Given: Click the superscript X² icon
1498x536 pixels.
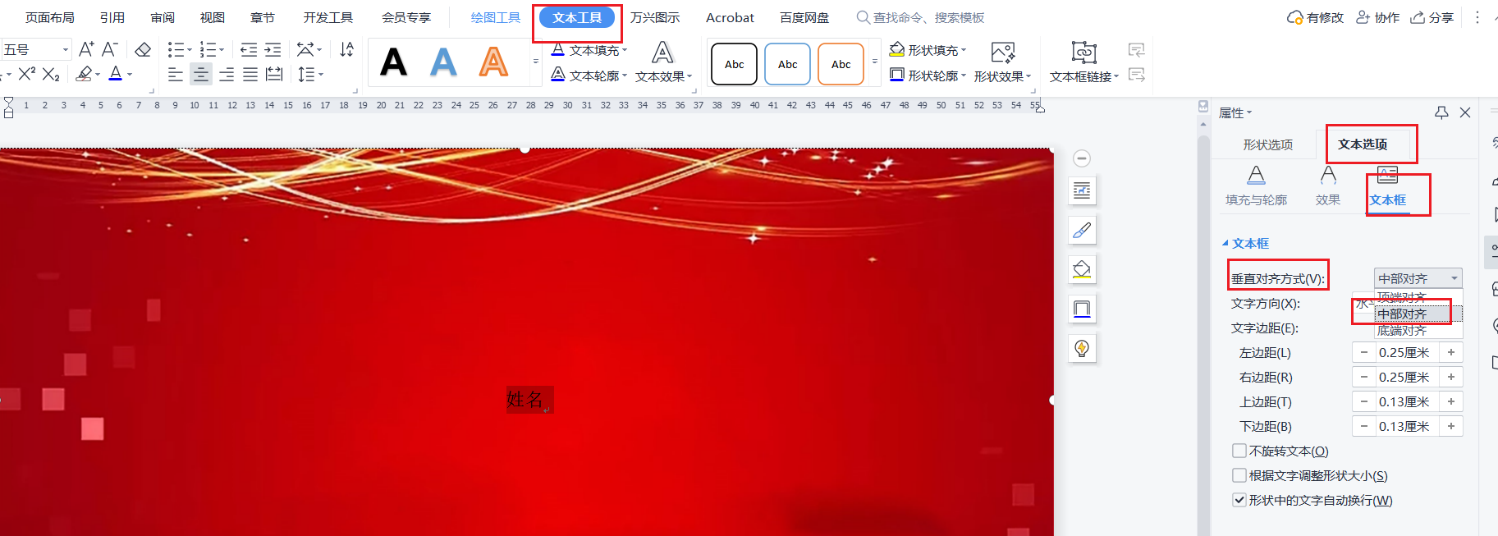Looking at the screenshot, I should [x=26, y=74].
